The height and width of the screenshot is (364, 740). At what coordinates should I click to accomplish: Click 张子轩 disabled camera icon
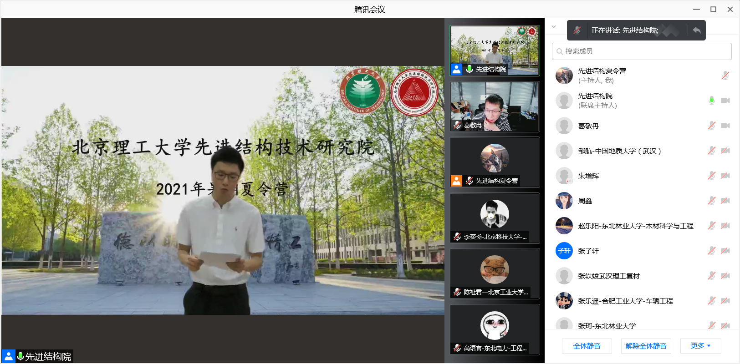click(725, 251)
